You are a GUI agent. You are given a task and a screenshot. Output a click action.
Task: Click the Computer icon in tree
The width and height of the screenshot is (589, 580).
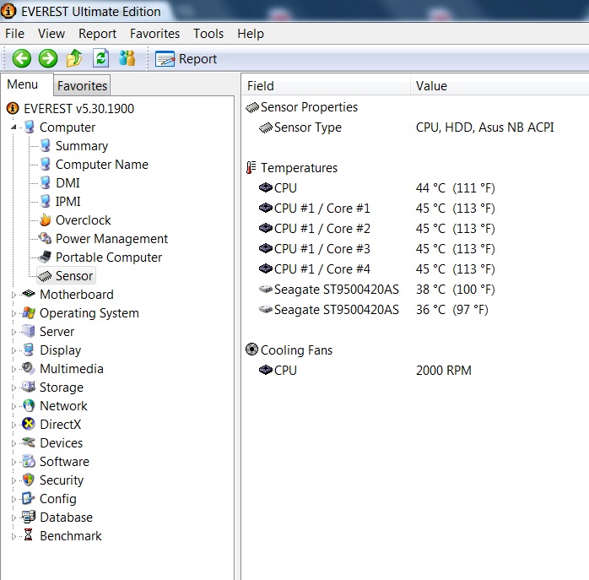pyautogui.click(x=29, y=127)
